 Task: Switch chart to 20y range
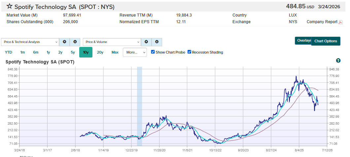click(100, 52)
